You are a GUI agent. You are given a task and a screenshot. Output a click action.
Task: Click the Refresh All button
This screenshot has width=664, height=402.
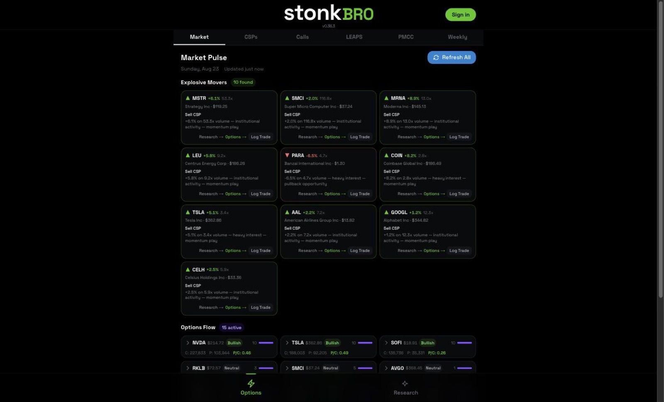[x=452, y=58]
